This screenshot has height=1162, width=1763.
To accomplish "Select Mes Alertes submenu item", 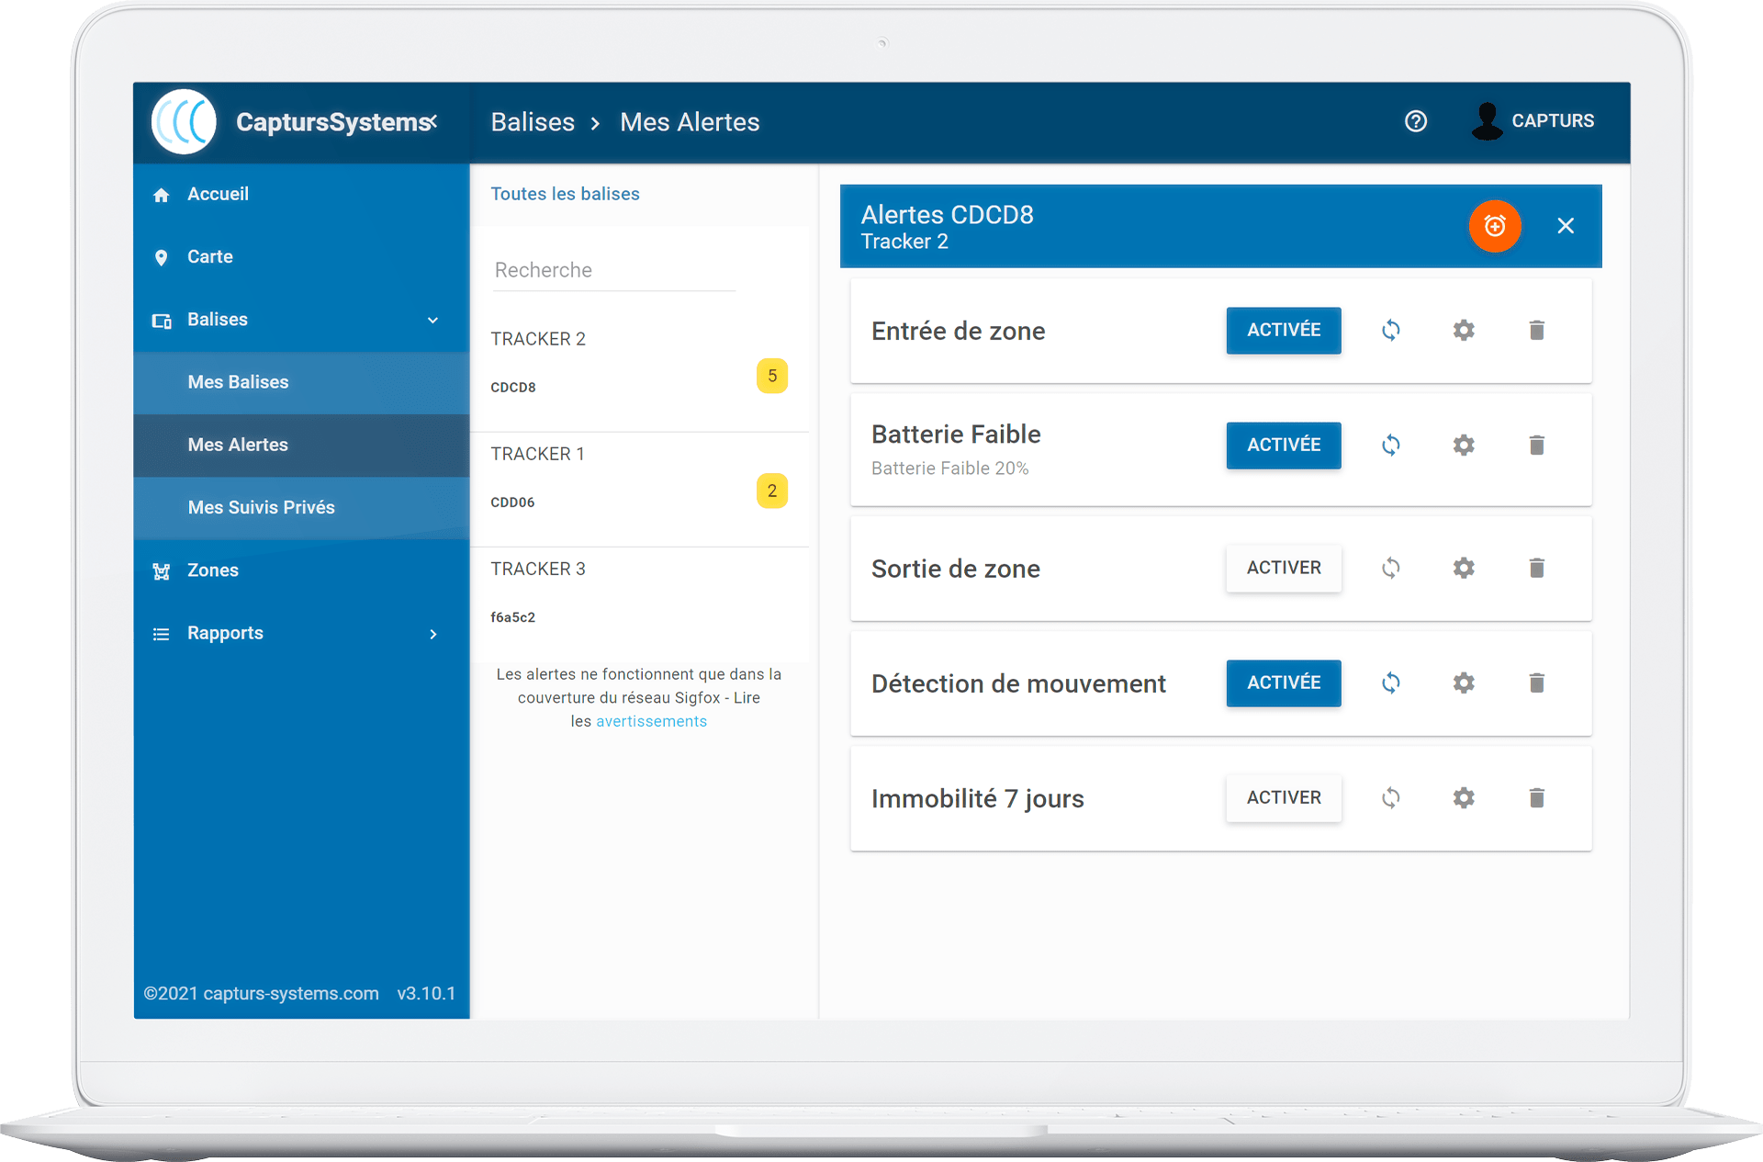I will coord(301,446).
